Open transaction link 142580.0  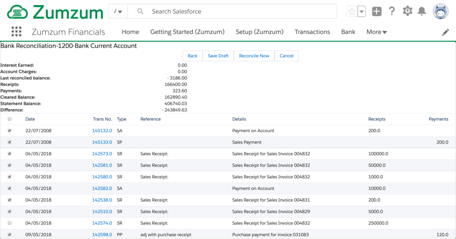pos(102,177)
